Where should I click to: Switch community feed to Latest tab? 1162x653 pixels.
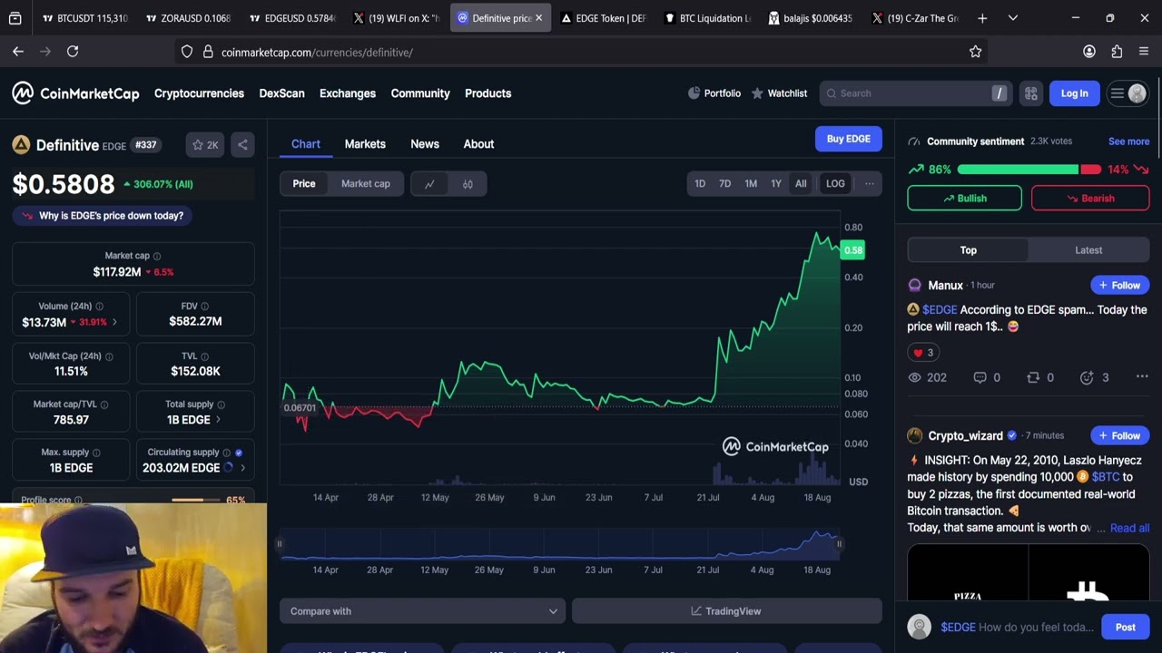click(x=1088, y=250)
